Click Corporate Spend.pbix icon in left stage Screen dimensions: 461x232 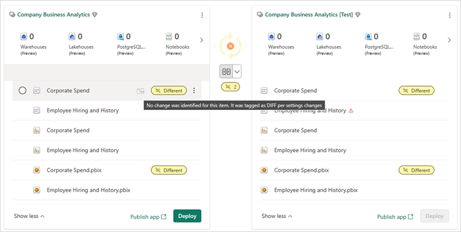36,170
